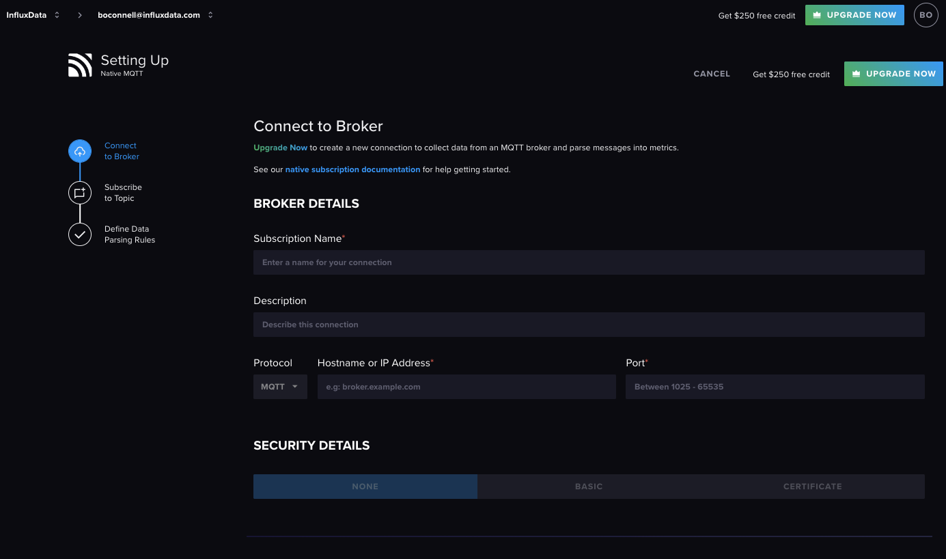
Task: Select the Subscribe to Topic step icon
Action: pos(79,192)
